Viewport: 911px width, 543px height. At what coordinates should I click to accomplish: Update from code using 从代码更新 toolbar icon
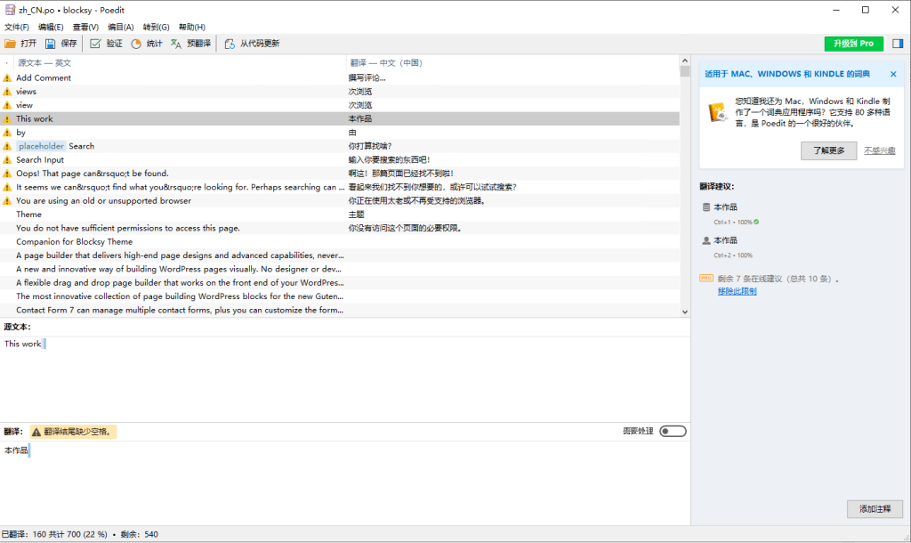point(230,44)
